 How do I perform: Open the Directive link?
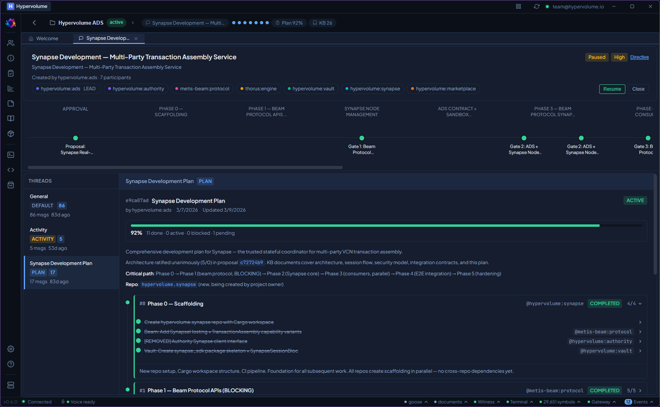click(x=639, y=57)
